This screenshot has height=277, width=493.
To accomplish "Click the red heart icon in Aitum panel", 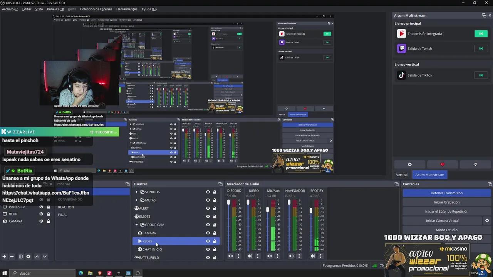I will tap(442, 164).
